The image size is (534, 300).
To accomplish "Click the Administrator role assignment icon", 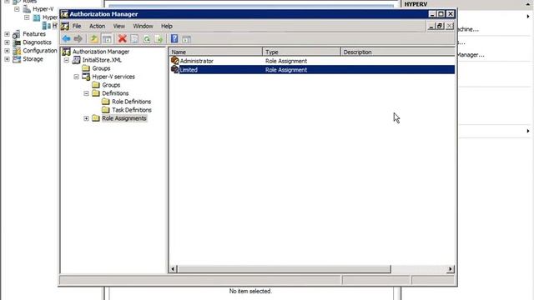I will tap(175, 61).
